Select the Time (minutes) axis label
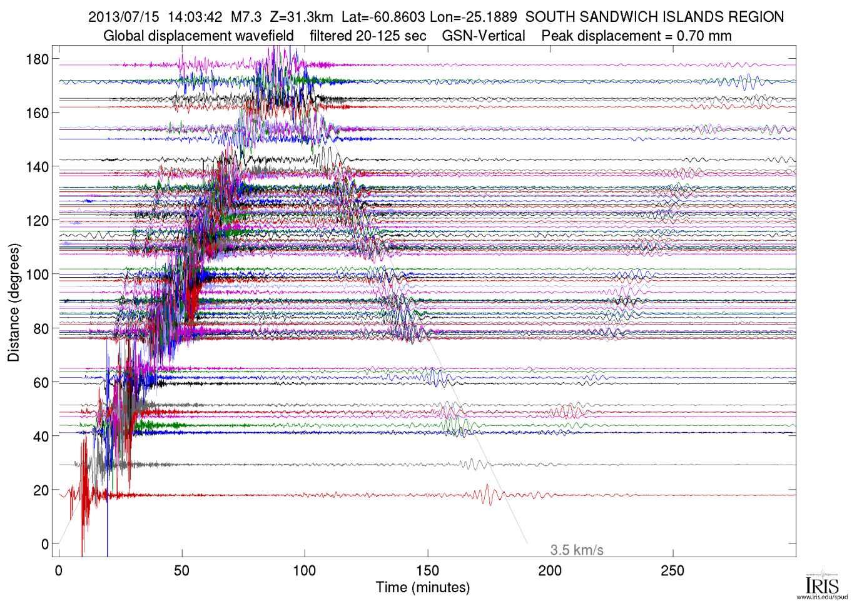The image size is (852, 601). (x=422, y=587)
